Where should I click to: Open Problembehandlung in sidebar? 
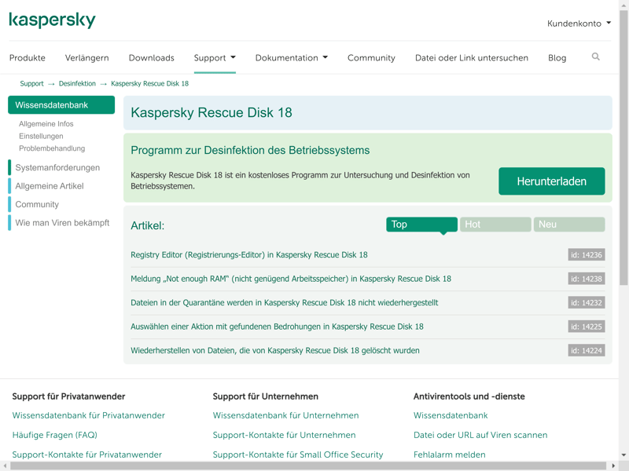click(52, 148)
